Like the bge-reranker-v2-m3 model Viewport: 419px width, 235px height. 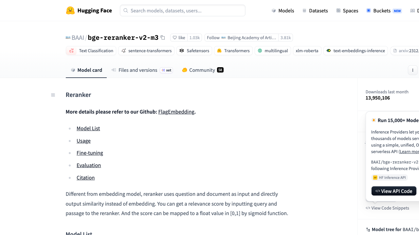(x=179, y=38)
